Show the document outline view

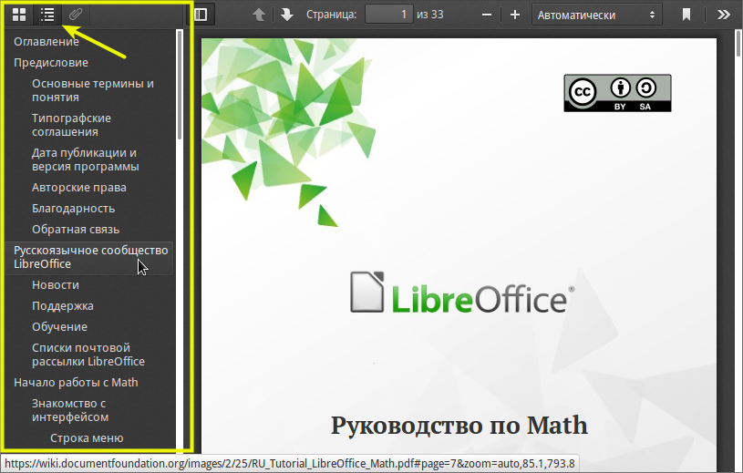coord(47,15)
